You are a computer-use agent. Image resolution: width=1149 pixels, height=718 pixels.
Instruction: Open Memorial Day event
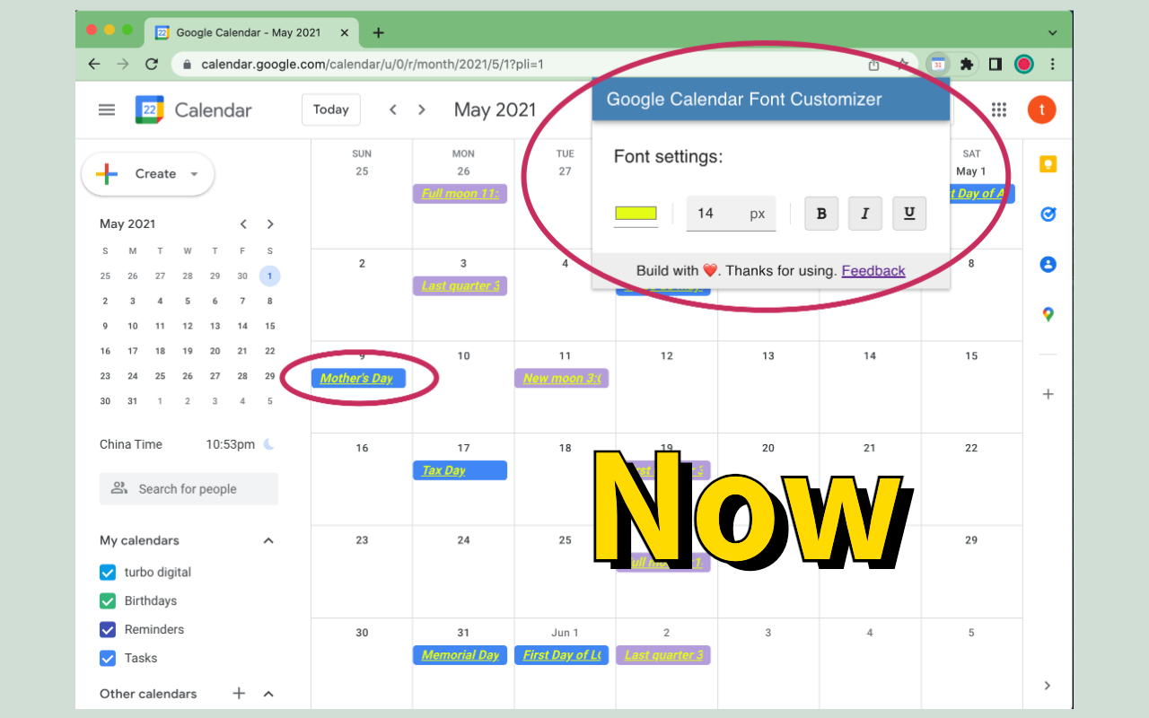[x=460, y=655]
